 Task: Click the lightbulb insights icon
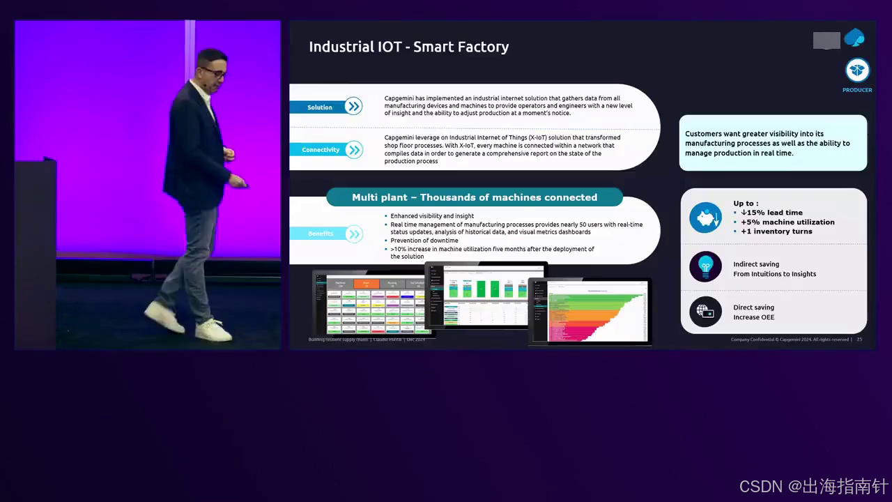[705, 266]
